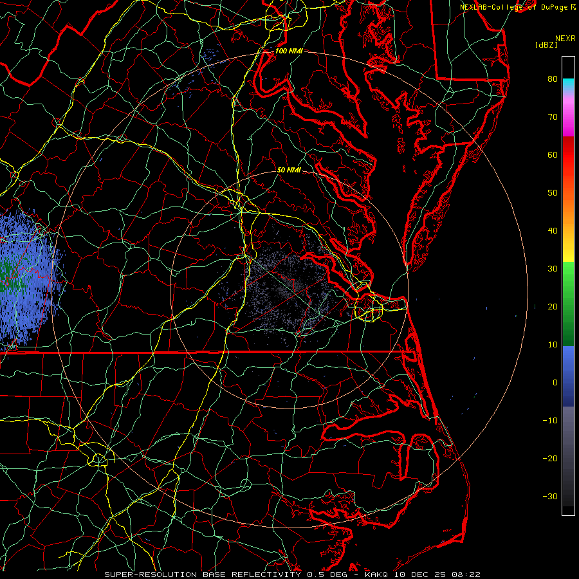Click the 60 dBZ scale label
579x579 pixels.
(553, 155)
